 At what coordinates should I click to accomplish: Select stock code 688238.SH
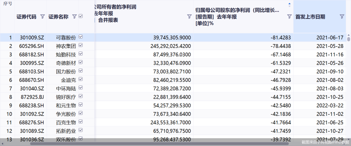[32, 106]
